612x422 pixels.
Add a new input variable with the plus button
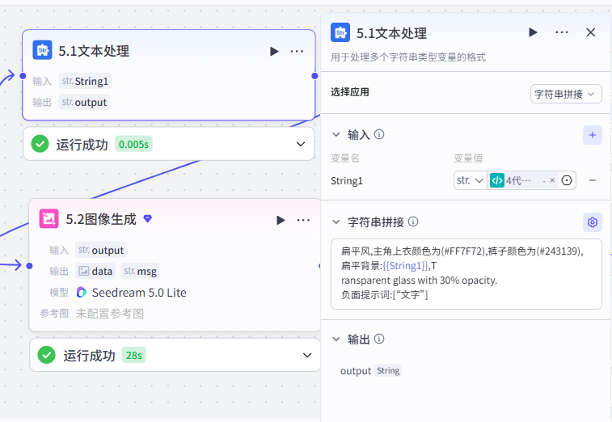[592, 135]
